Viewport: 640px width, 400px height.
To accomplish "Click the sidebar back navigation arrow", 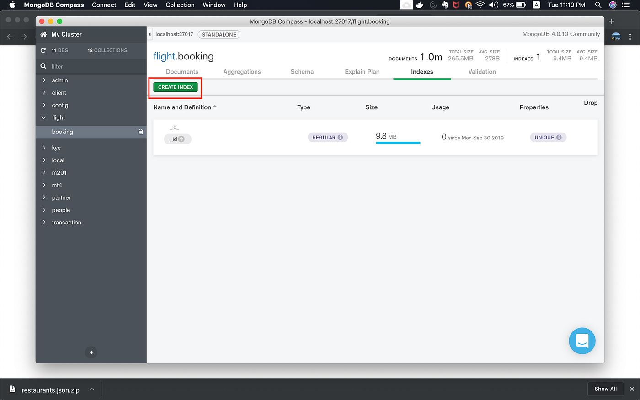I will click(10, 37).
